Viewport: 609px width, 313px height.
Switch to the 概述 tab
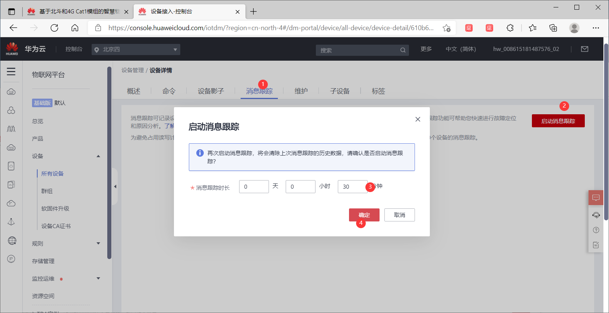pos(134,91)
